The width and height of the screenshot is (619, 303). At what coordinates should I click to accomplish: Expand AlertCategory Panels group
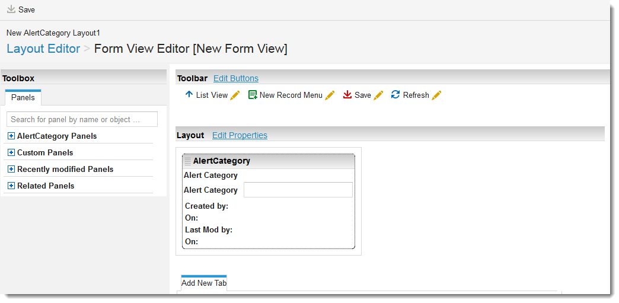coord(11,136)
